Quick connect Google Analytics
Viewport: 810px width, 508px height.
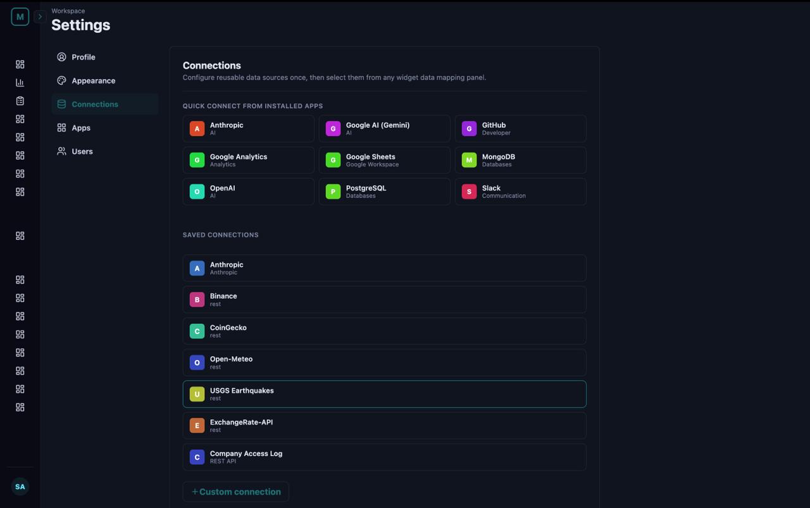(x=248, y=160)
